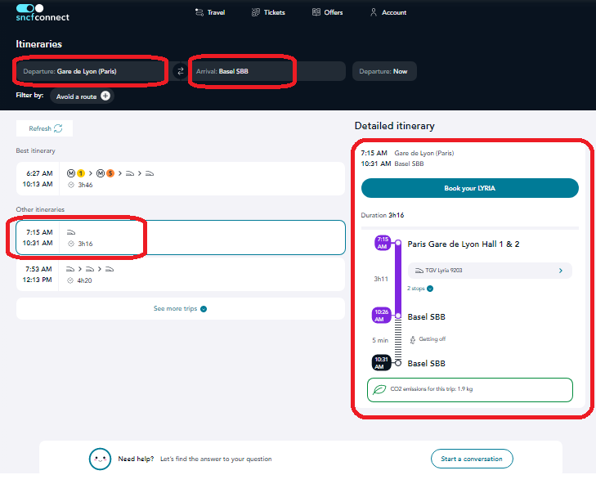Select the 6:27 AM best itinerary
The image size is (596, 484).
click(181, 179)
